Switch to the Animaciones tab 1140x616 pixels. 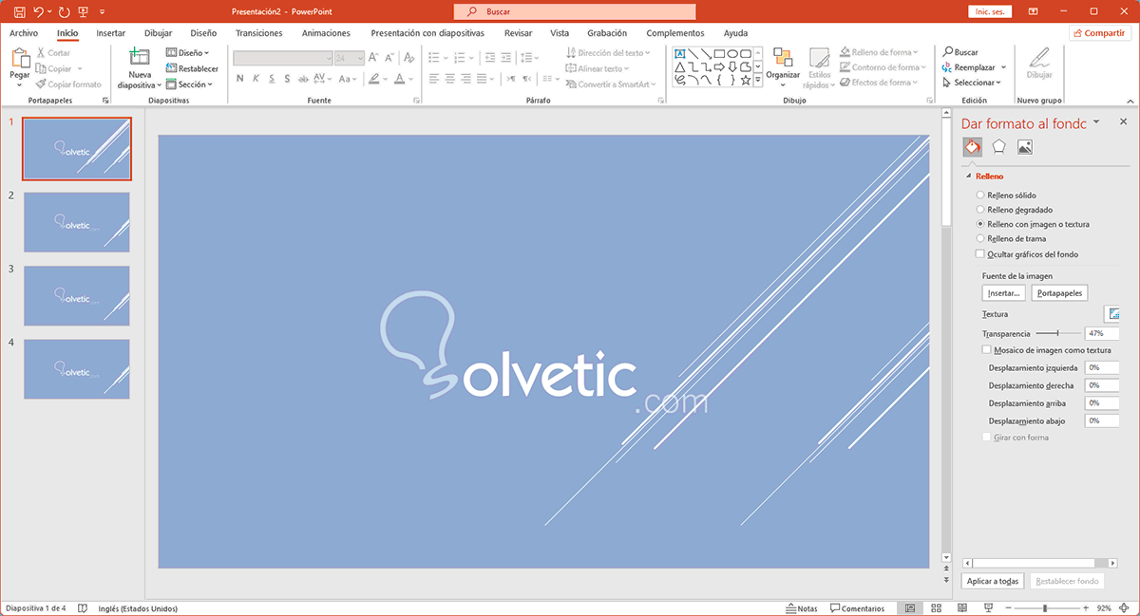tap(326, 33)
